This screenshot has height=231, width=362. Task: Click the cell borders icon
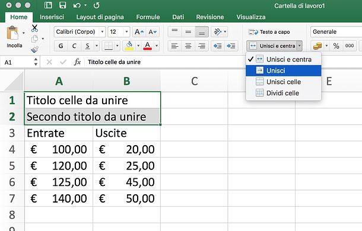pos(108,46)
